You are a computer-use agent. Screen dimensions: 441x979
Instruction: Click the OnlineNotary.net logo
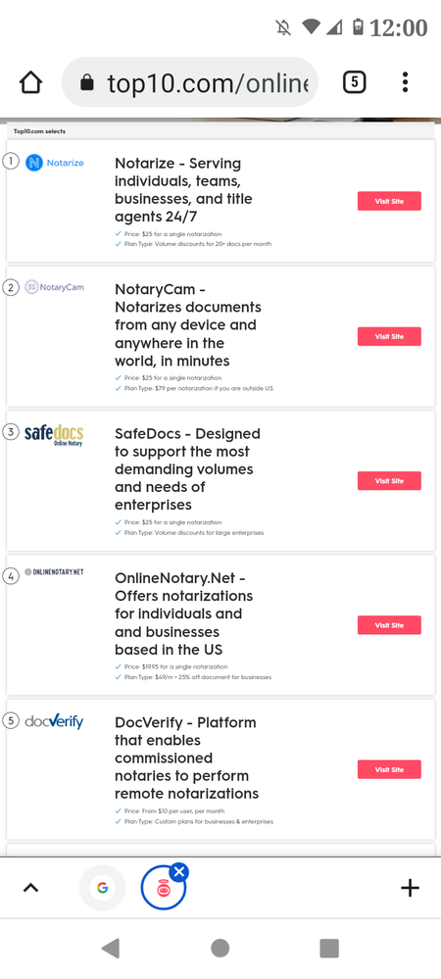coord(54,572)
